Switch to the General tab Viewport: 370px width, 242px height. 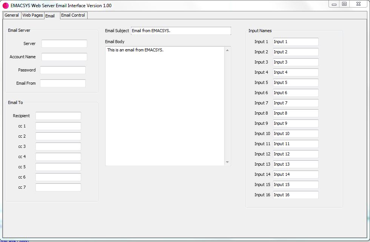(x=12, y=15)
